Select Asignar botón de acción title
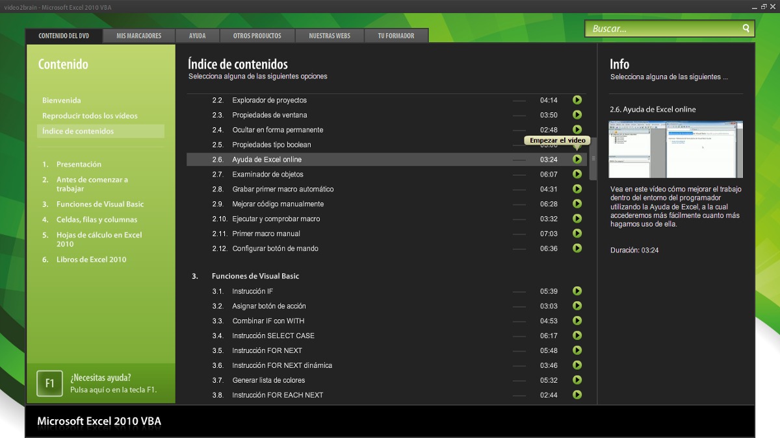The image size is (780, 438). tap(268, 306)
